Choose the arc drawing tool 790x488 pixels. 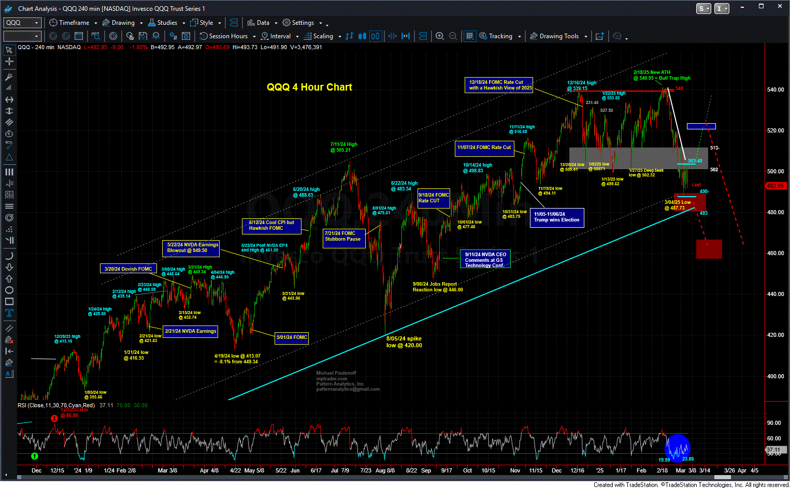point(9,256)
